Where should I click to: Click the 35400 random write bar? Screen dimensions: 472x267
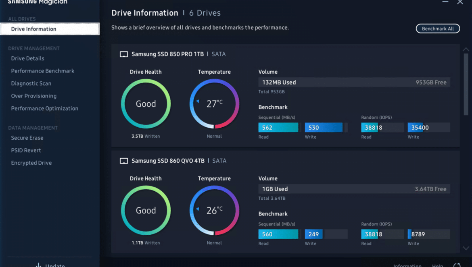tap(429, 127)
